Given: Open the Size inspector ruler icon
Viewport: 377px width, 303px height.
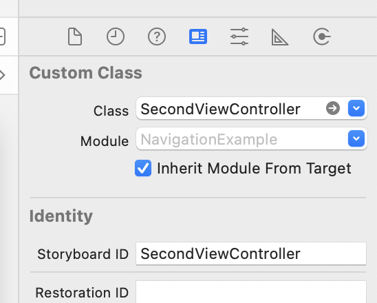Looking at the screenshot, I should pos(280,36).
